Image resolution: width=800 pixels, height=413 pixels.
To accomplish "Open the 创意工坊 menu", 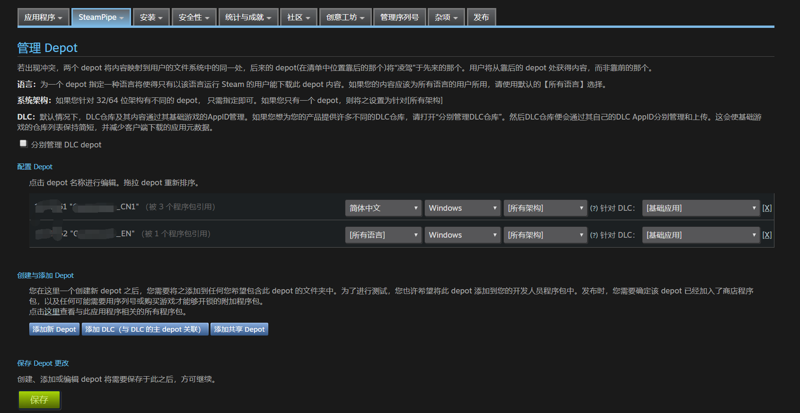I will pos(345,17).
